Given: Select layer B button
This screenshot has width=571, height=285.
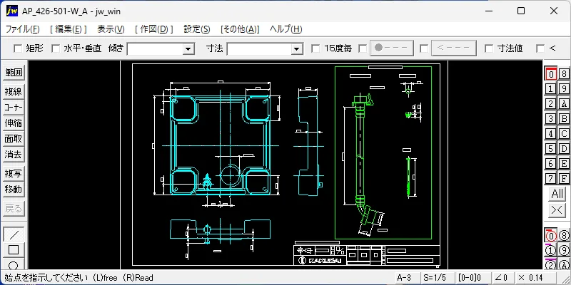Looking at the screenshot, I should (x=564, y=118).
